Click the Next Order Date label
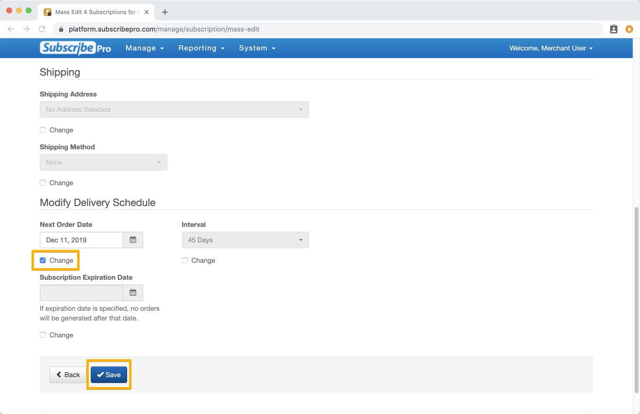 point(66,224)
